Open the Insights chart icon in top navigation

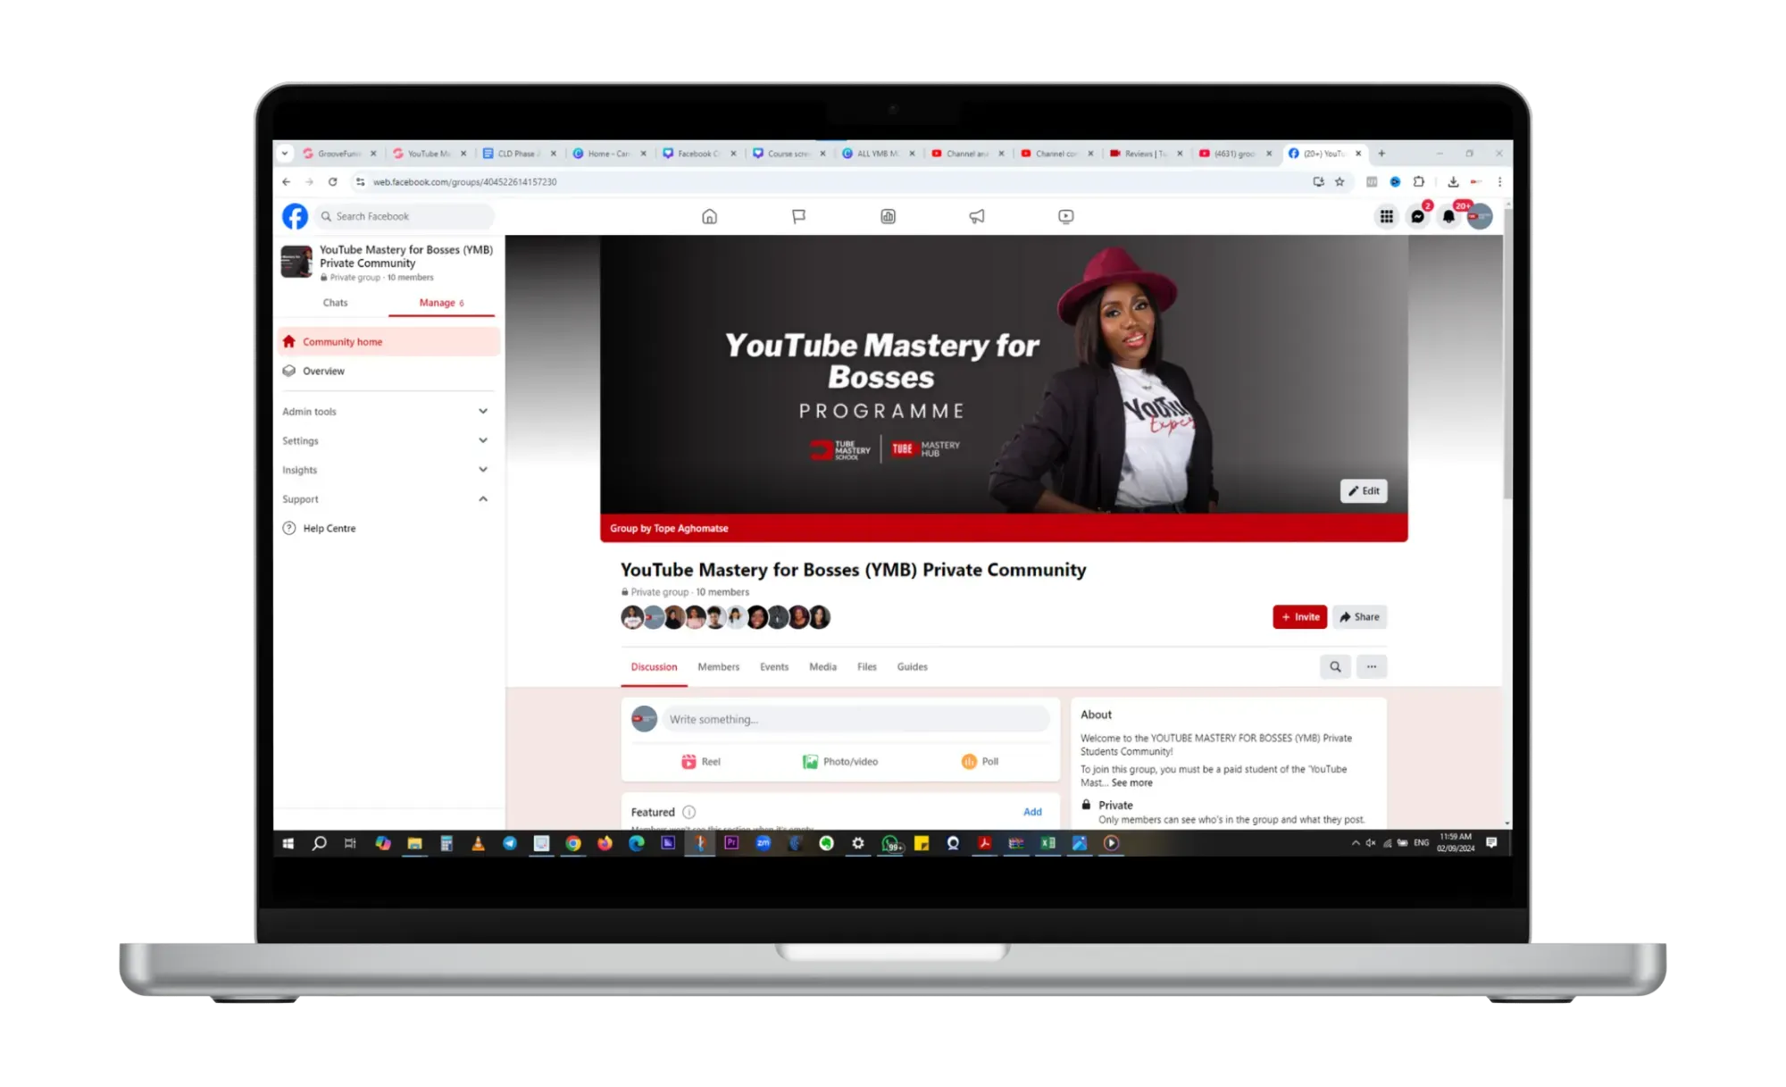click(x=888, y=216)
